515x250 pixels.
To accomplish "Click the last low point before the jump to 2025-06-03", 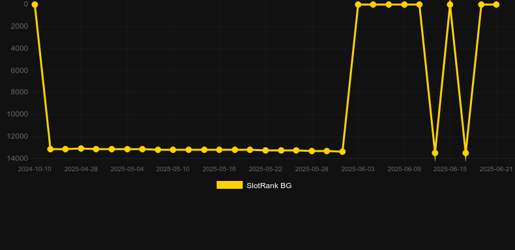I will tap(342, 152).
